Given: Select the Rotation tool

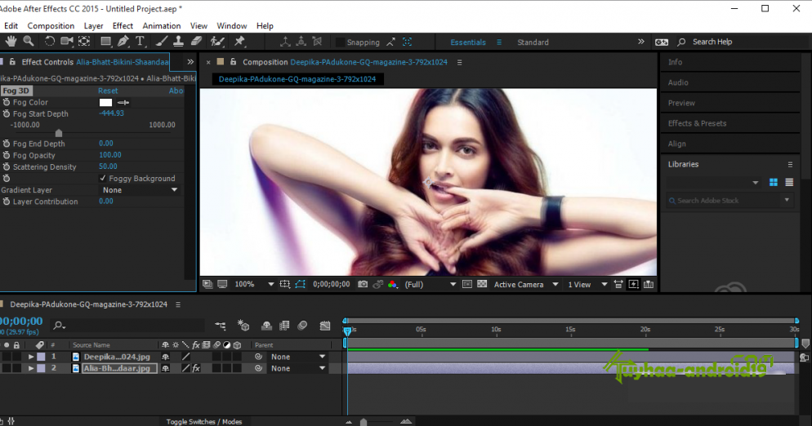Looking at the screenshot, I should (49, 42).
